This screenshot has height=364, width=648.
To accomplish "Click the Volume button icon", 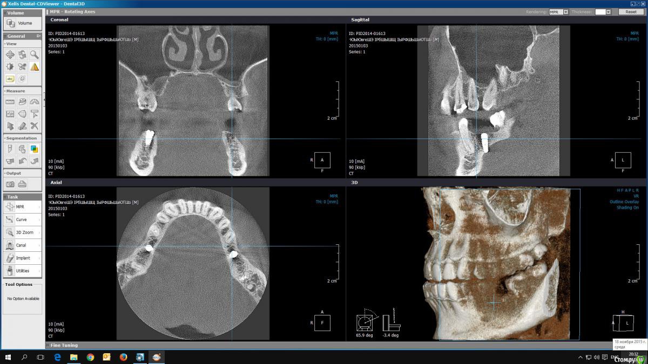I will 11,23.
